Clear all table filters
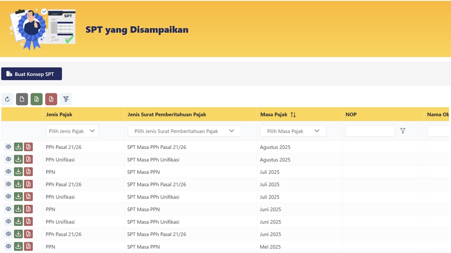The image size is (451, 253). [x=66, y=99]
